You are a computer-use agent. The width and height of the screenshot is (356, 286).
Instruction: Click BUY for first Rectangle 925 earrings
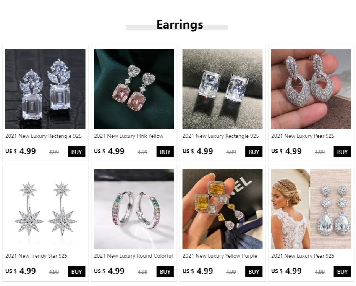[x=76, y=152]
